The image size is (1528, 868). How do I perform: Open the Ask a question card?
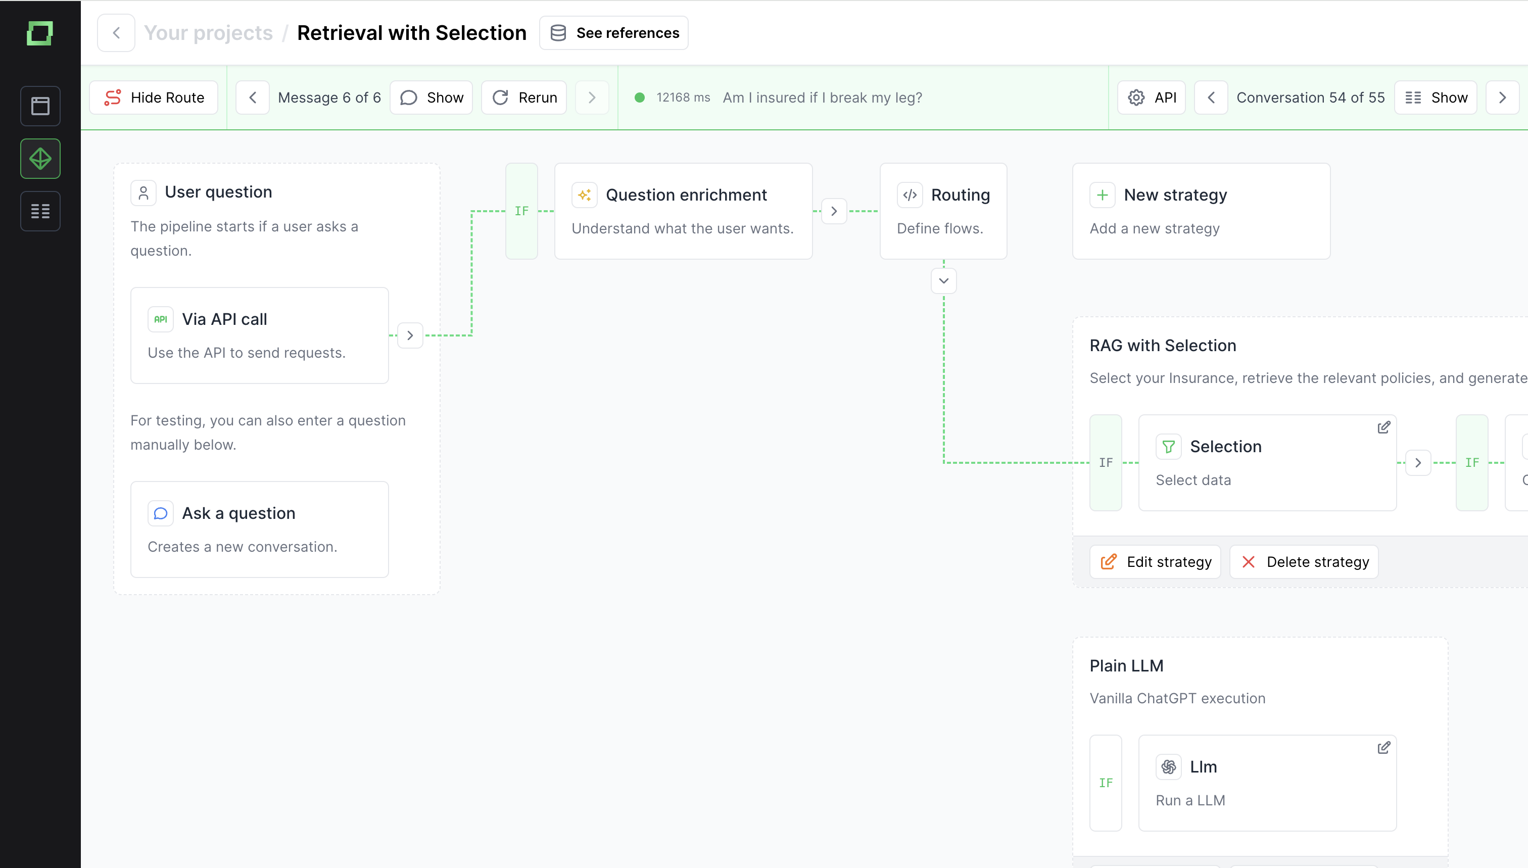[x=259, y=529]
